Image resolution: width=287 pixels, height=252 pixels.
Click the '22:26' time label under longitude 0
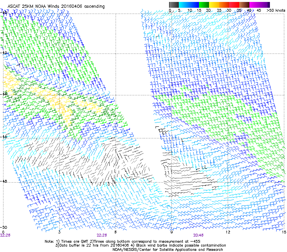click(5, 235)
